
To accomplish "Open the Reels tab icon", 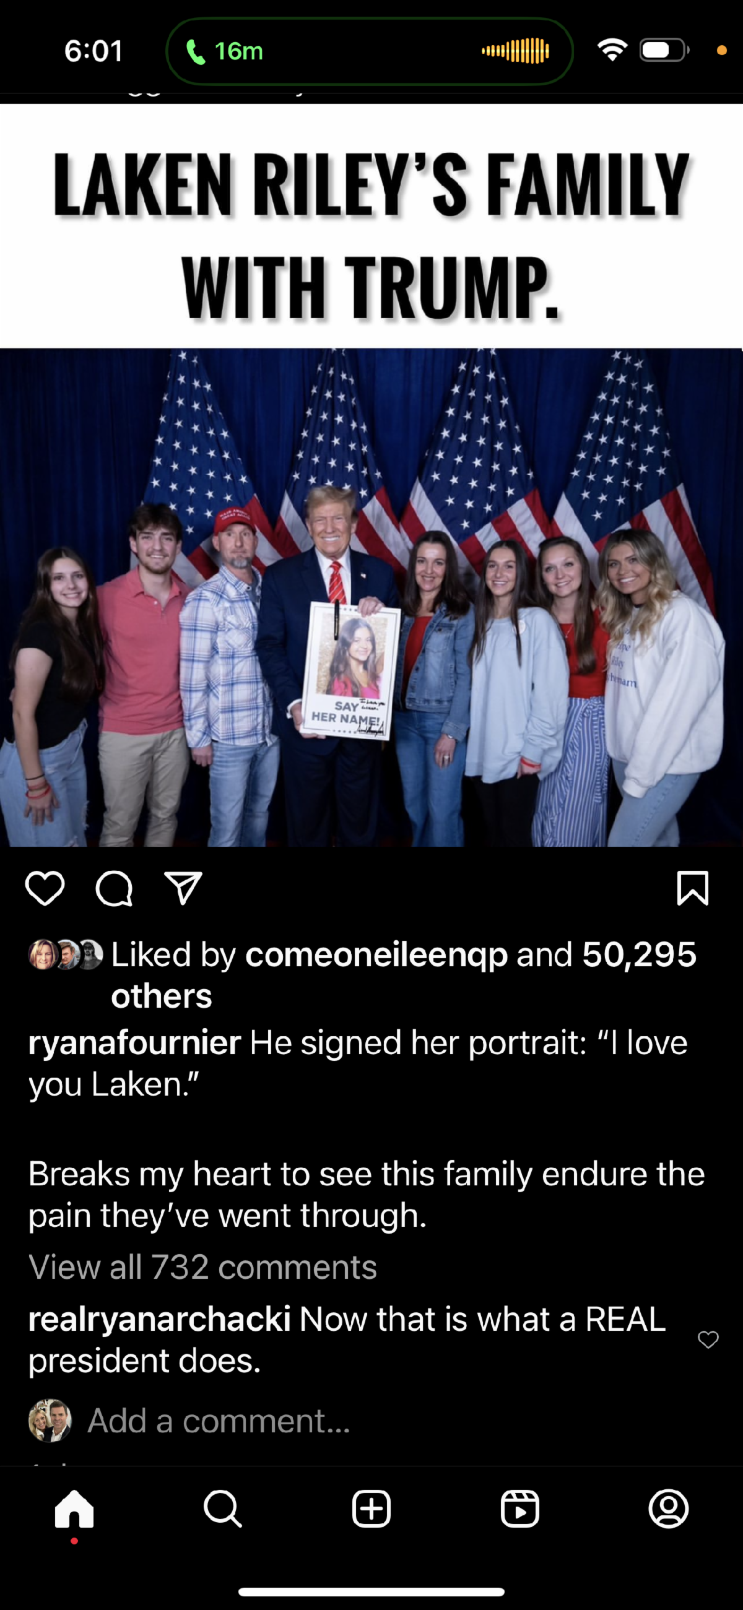I will tap(519, 1508).
